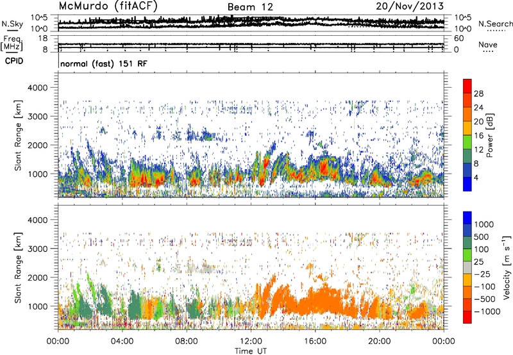Click the grey segment of the Velocity colorbar

(467, 267)
